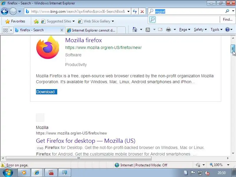Click the Software category text
The height and width of the screenshot is (177, 236).
tap(73, 55)
